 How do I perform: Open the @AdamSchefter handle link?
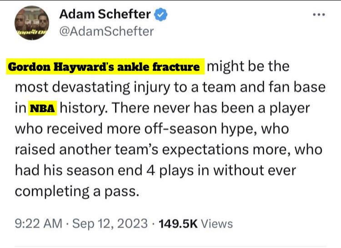point(106,31)
